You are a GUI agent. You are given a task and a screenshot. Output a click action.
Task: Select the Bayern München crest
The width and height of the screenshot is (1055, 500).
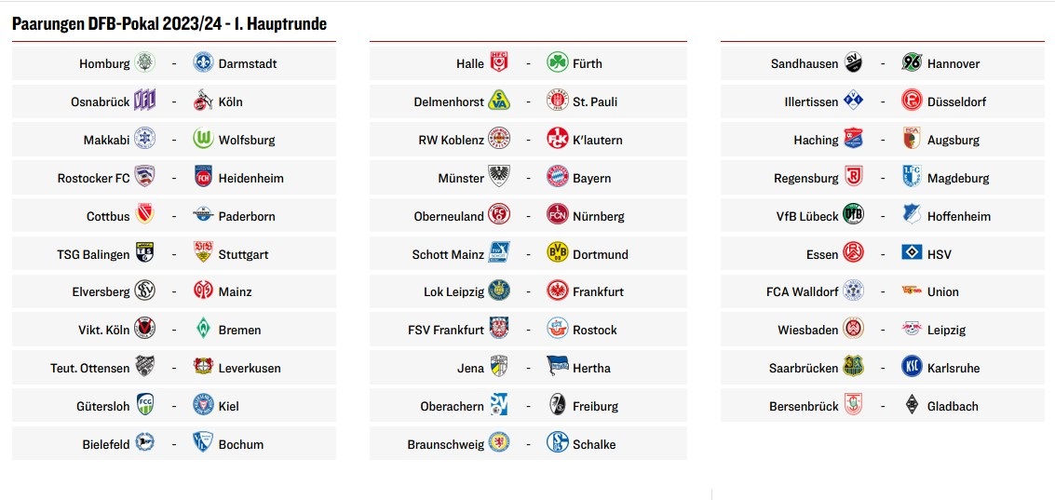[x=557, y=178]
